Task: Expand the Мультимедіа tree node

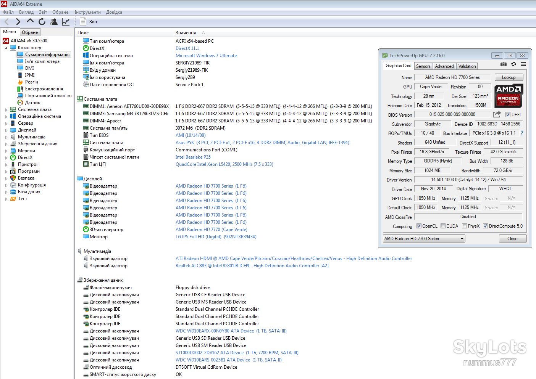Action: tap(6, 137)
